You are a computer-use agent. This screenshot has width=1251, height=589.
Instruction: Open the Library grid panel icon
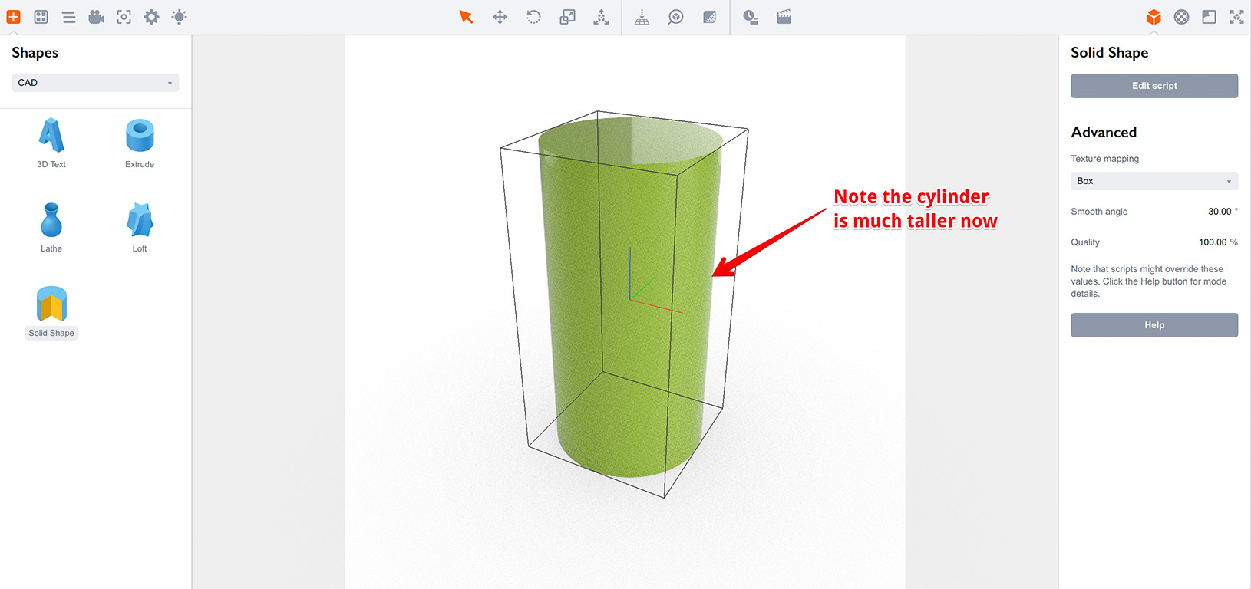[x=41, y=17]
